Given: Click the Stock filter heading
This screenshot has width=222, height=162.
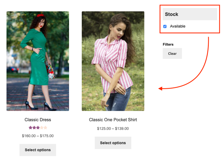Looking at the screenshot, I should click(x=172, y=14).
